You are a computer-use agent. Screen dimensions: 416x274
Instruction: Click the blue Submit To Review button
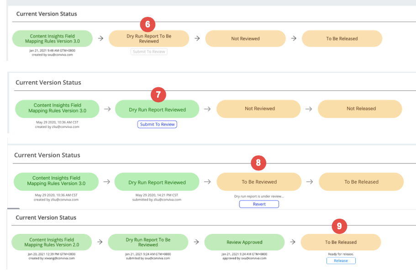point(157,124)
